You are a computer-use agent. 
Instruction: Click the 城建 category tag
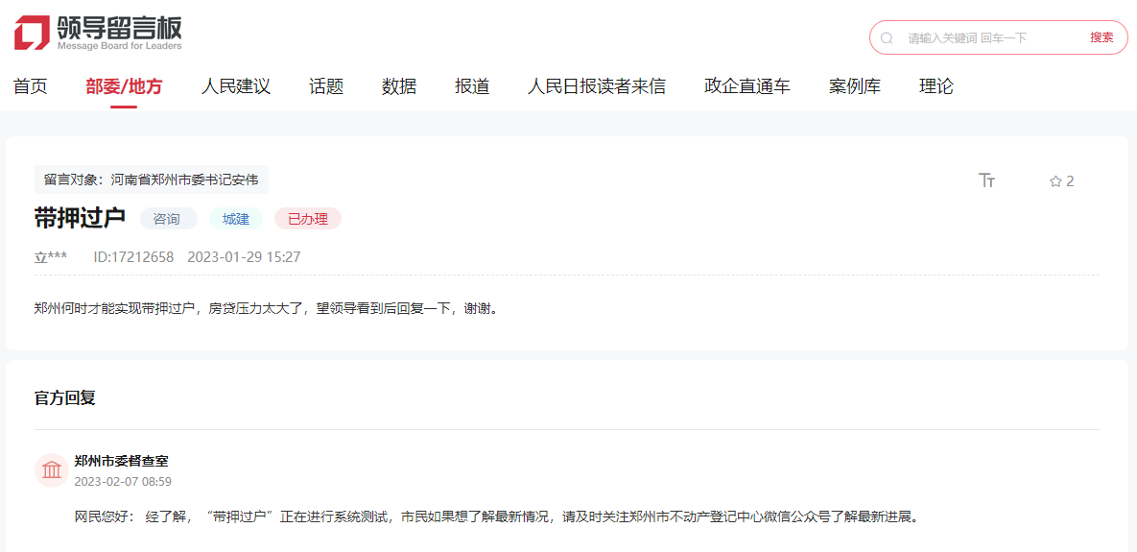click(x=236, y=219)
